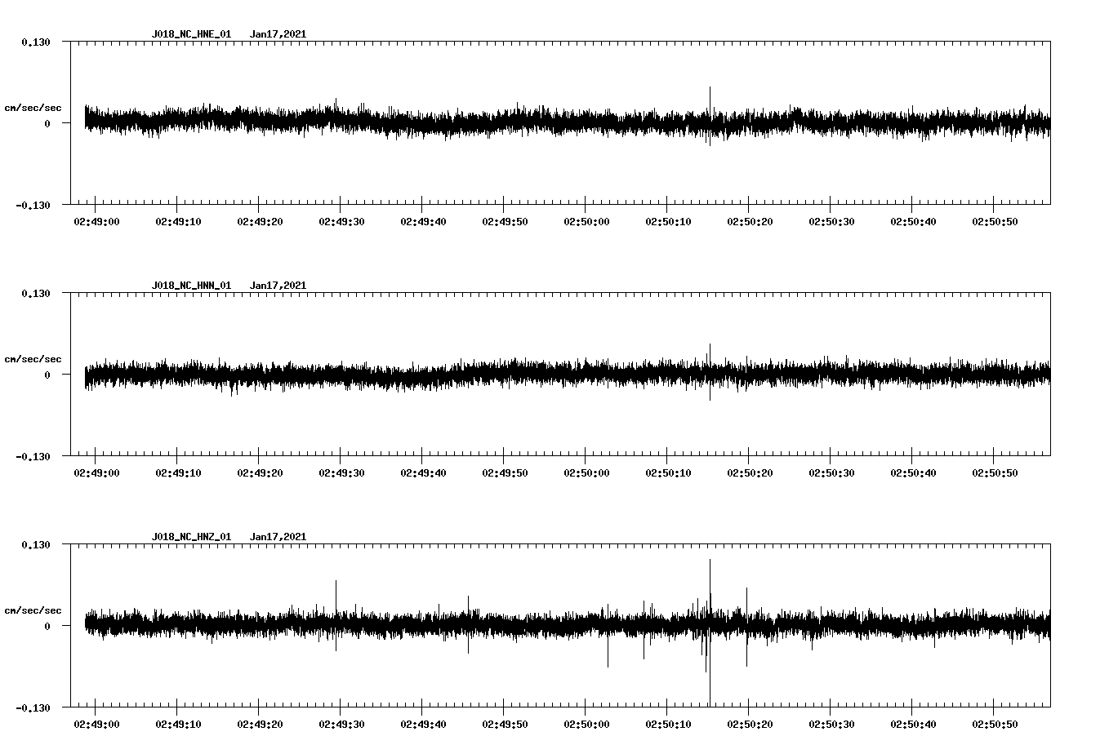Click the cm/sec/sec label on middle trace
1109x754 pixels.
pos(33,357)
